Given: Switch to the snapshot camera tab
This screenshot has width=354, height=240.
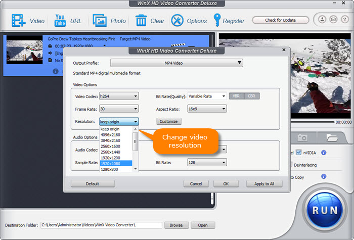Looking at the screenshot, I should 302,137.
